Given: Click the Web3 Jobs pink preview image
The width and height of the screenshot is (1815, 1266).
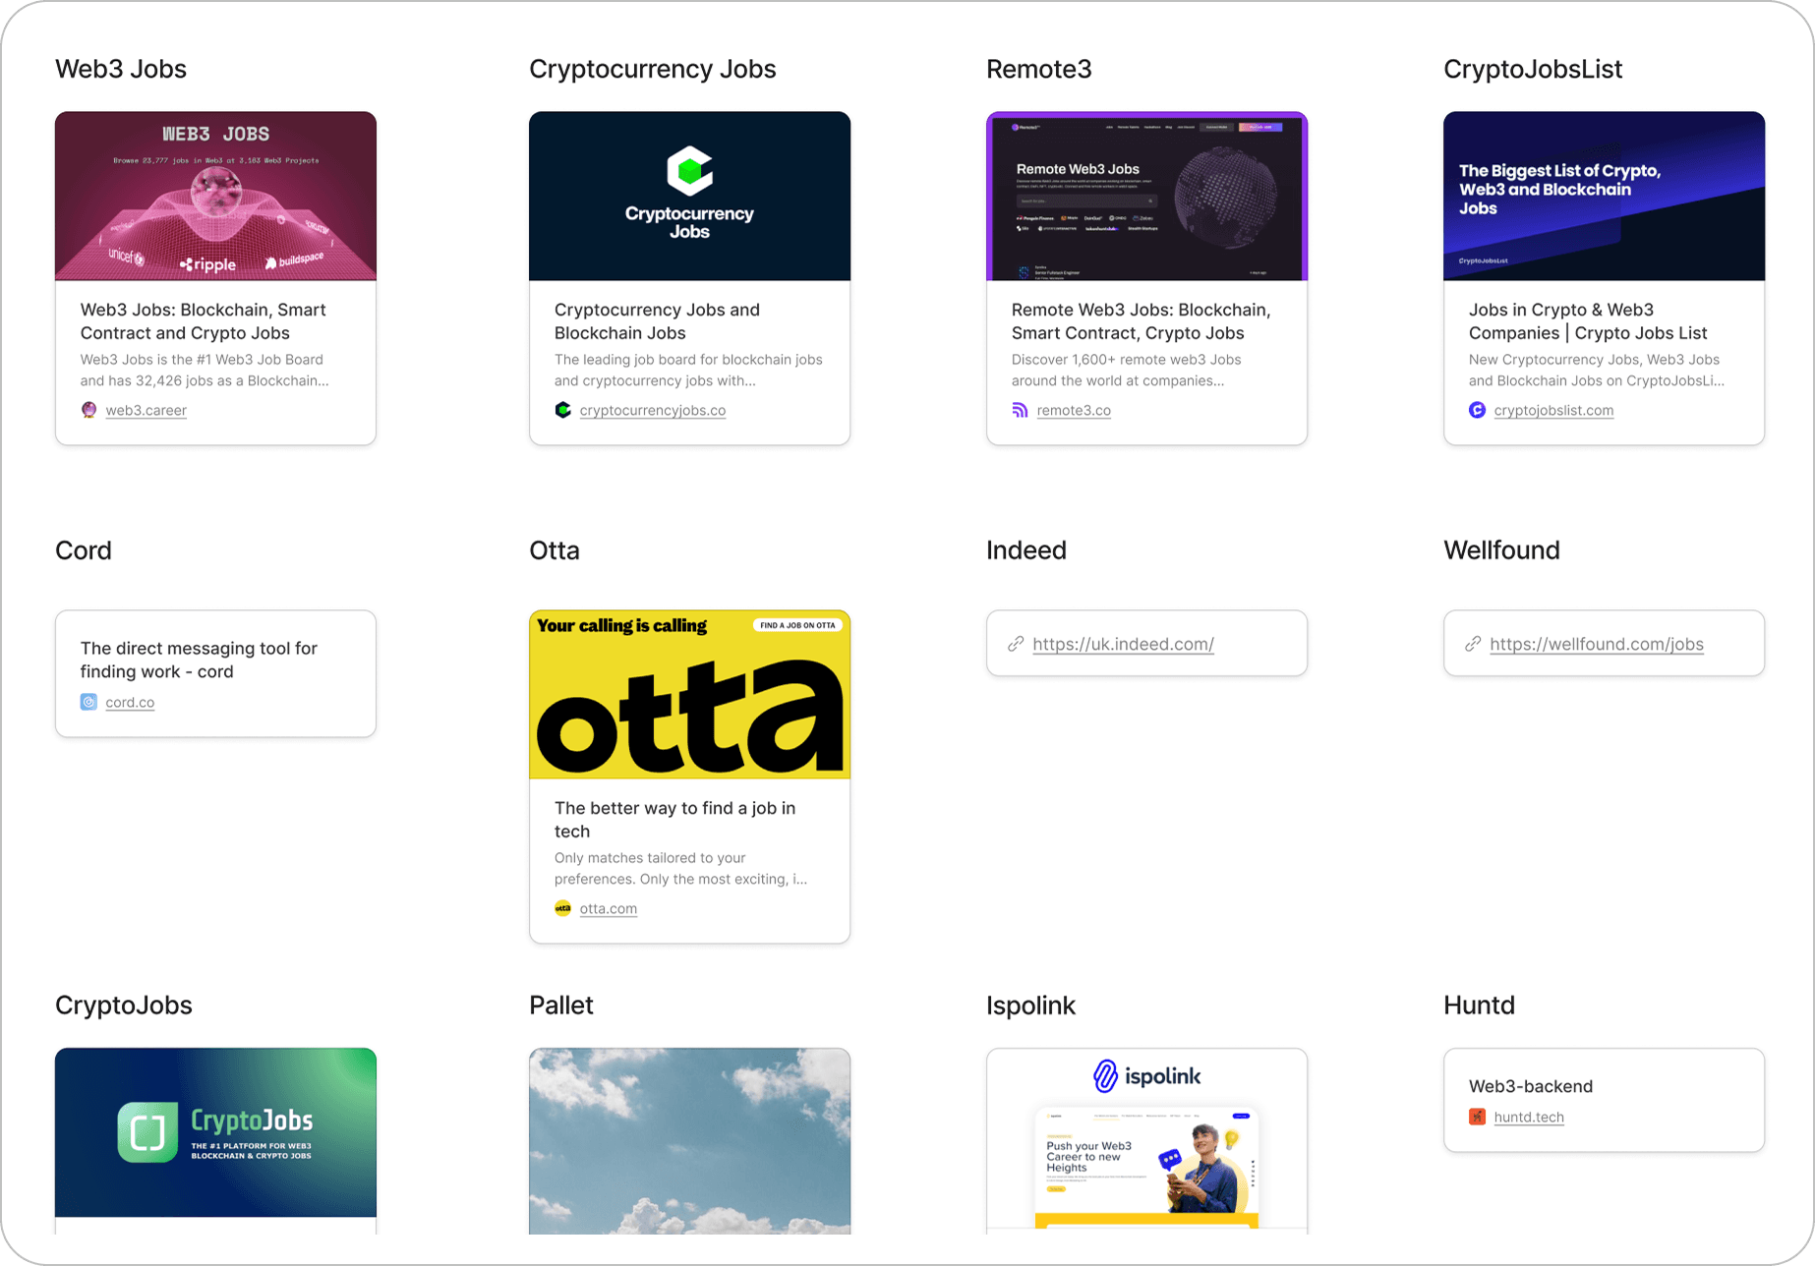Looking at the screenshot, I should (215, 196).
